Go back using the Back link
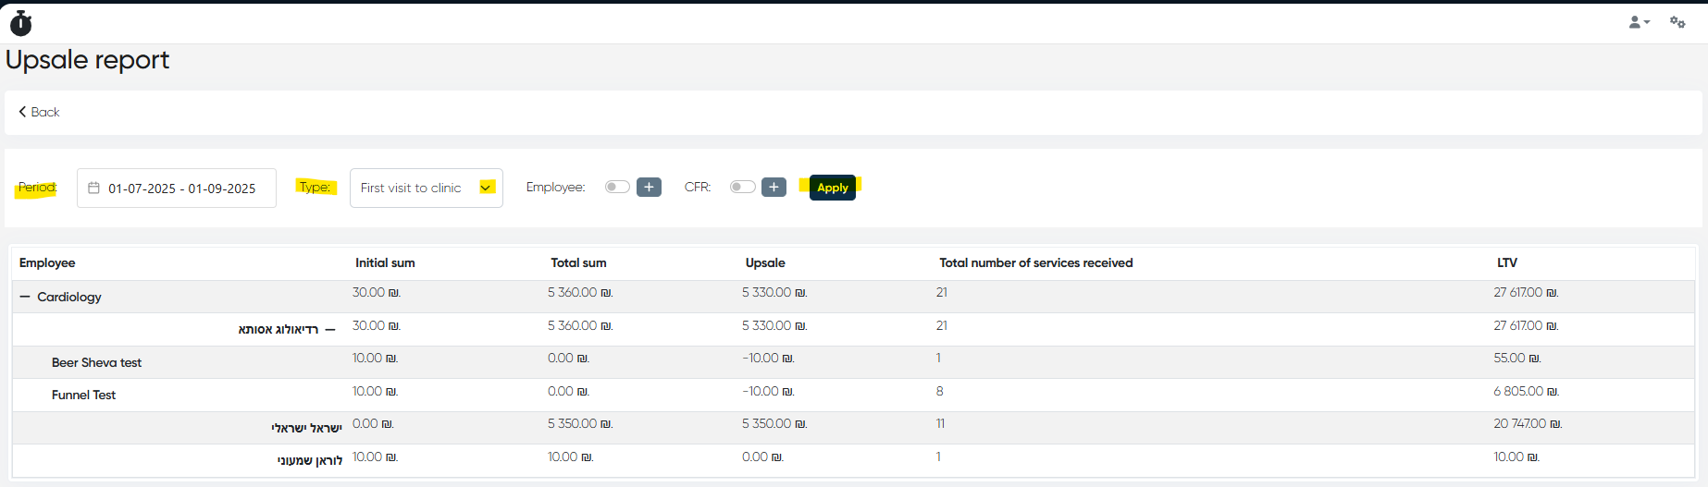1708x487 pixels. point(44,112)
